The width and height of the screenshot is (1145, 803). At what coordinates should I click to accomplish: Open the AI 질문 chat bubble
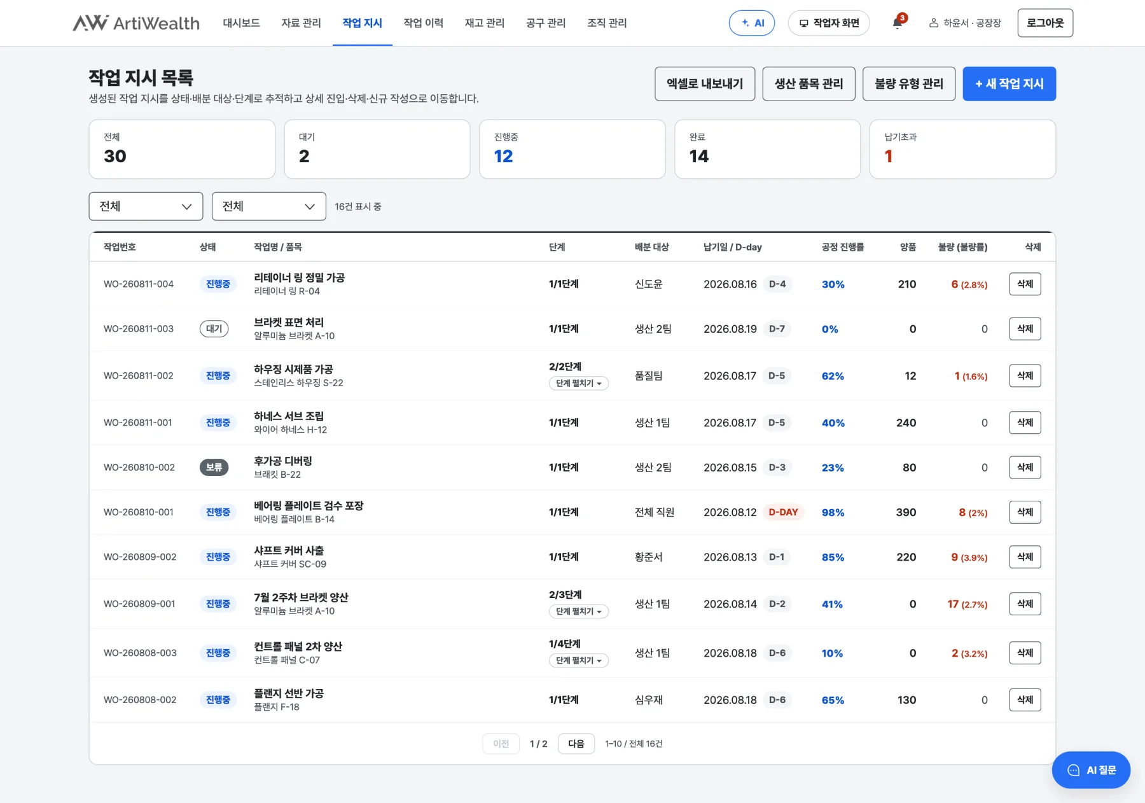tap(1091, 770)
